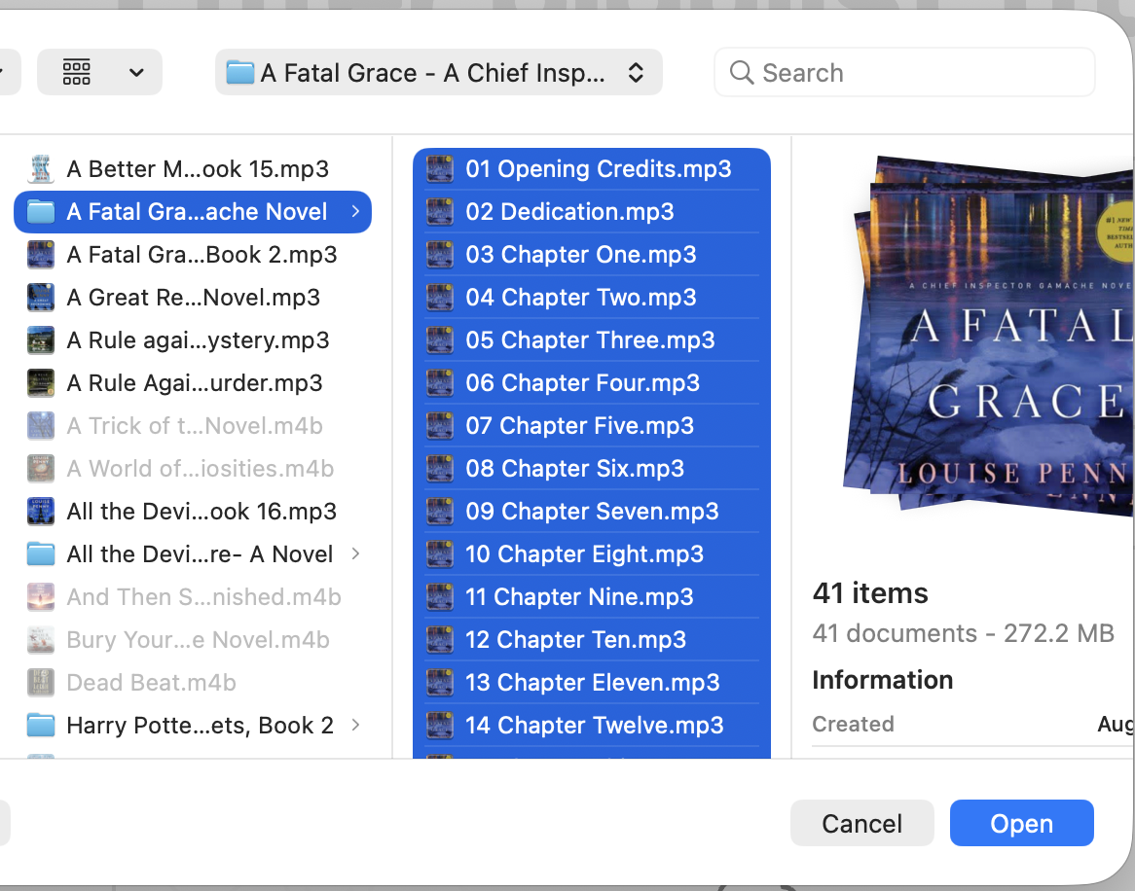Click icon of '03 Chapter One.mp3'

pyautogui.click(x=439, y=255)
